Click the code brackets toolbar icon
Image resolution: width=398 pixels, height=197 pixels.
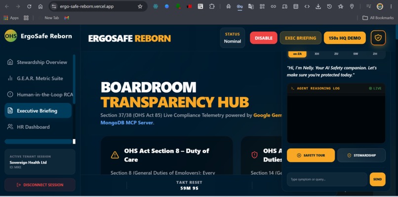coord(307,6)
